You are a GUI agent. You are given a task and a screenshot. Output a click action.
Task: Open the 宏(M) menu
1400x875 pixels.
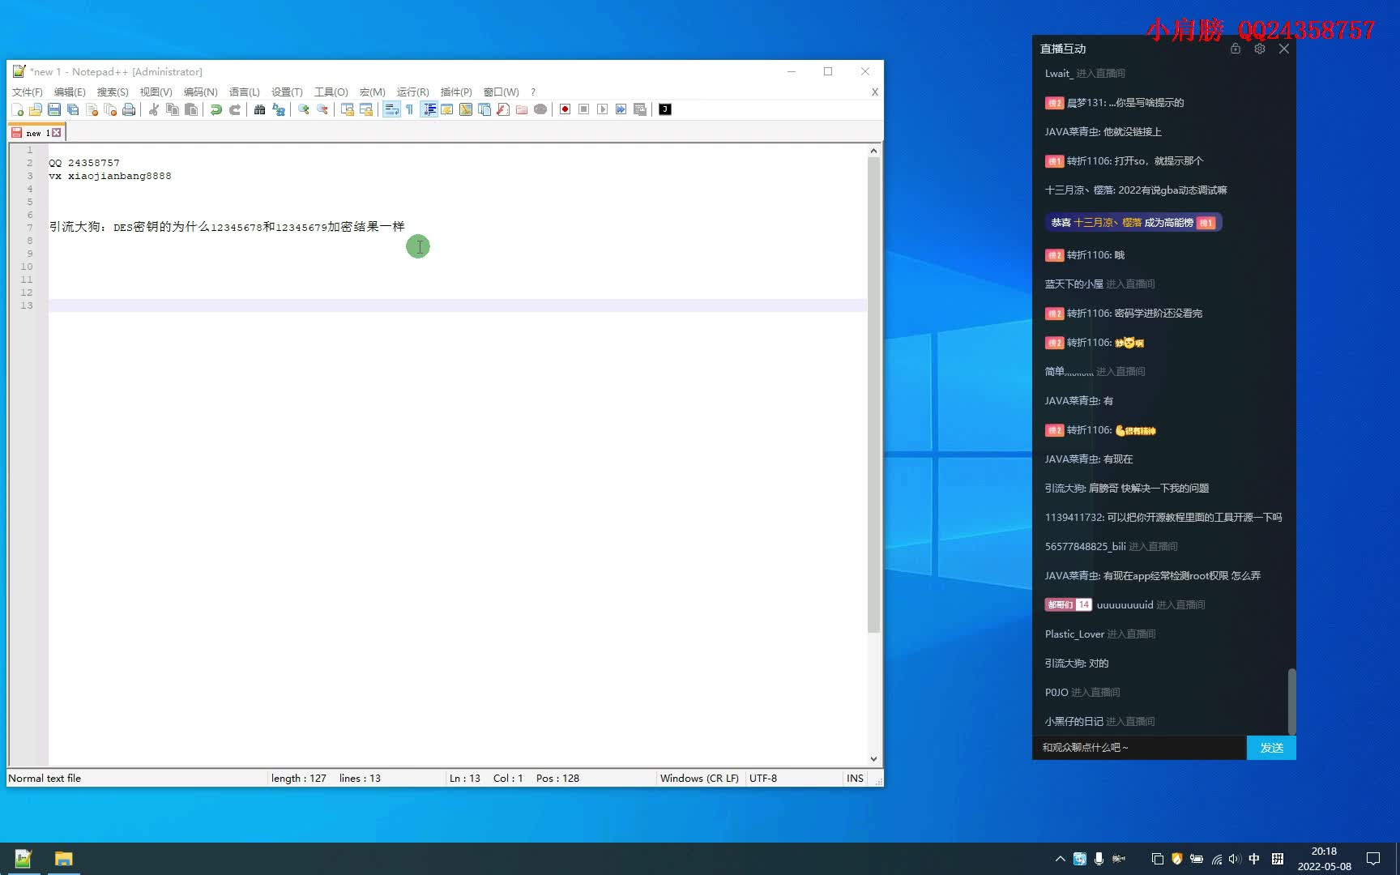pos(372,92)
